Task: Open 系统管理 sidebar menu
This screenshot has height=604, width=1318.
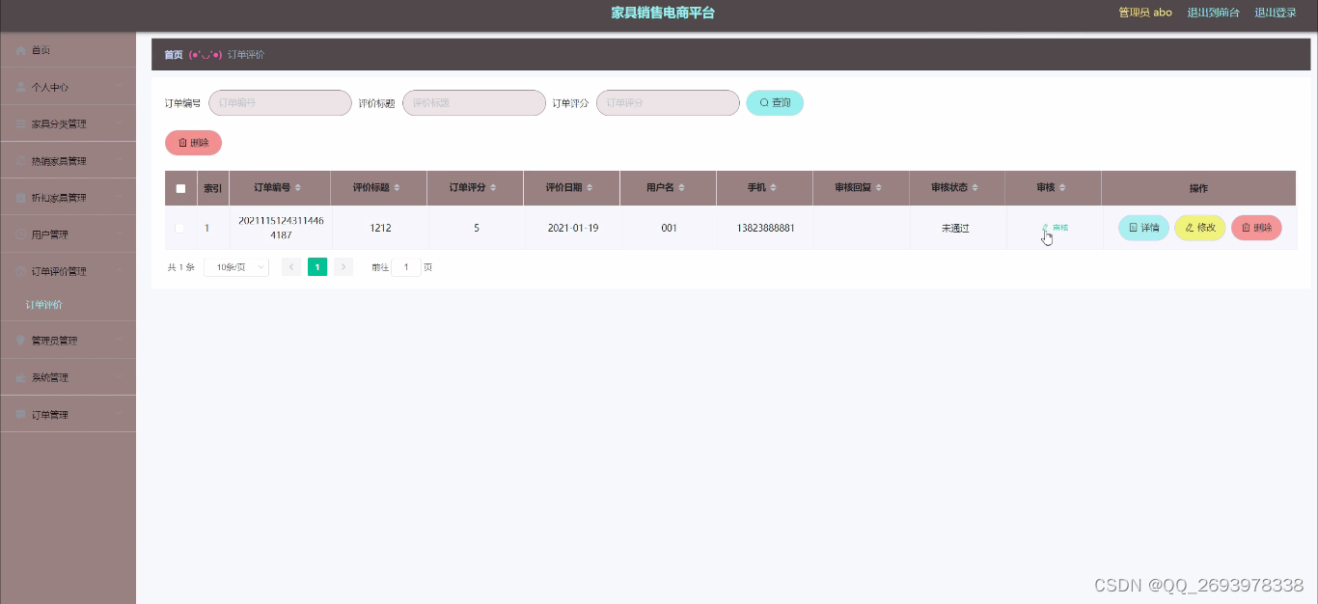Action: pos(68,377)
